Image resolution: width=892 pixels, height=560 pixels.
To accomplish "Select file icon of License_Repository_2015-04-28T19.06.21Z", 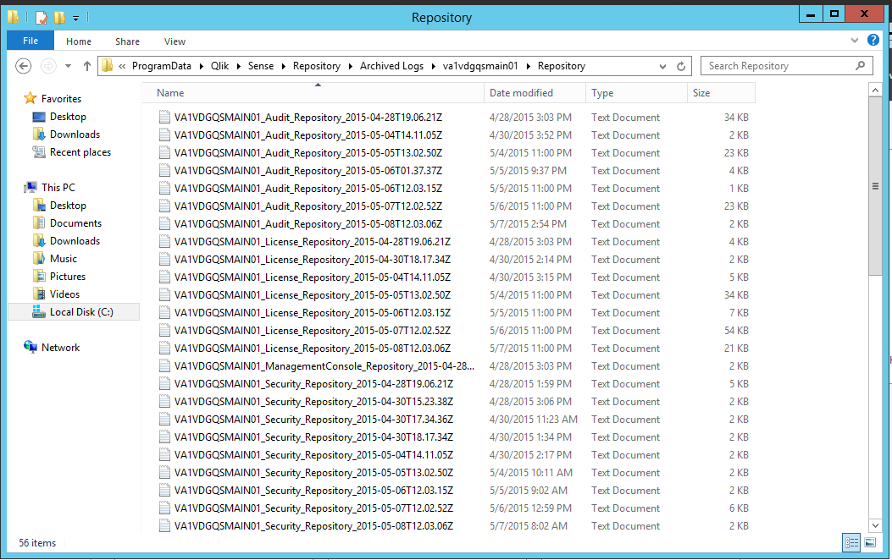I will tap(164, 241).
